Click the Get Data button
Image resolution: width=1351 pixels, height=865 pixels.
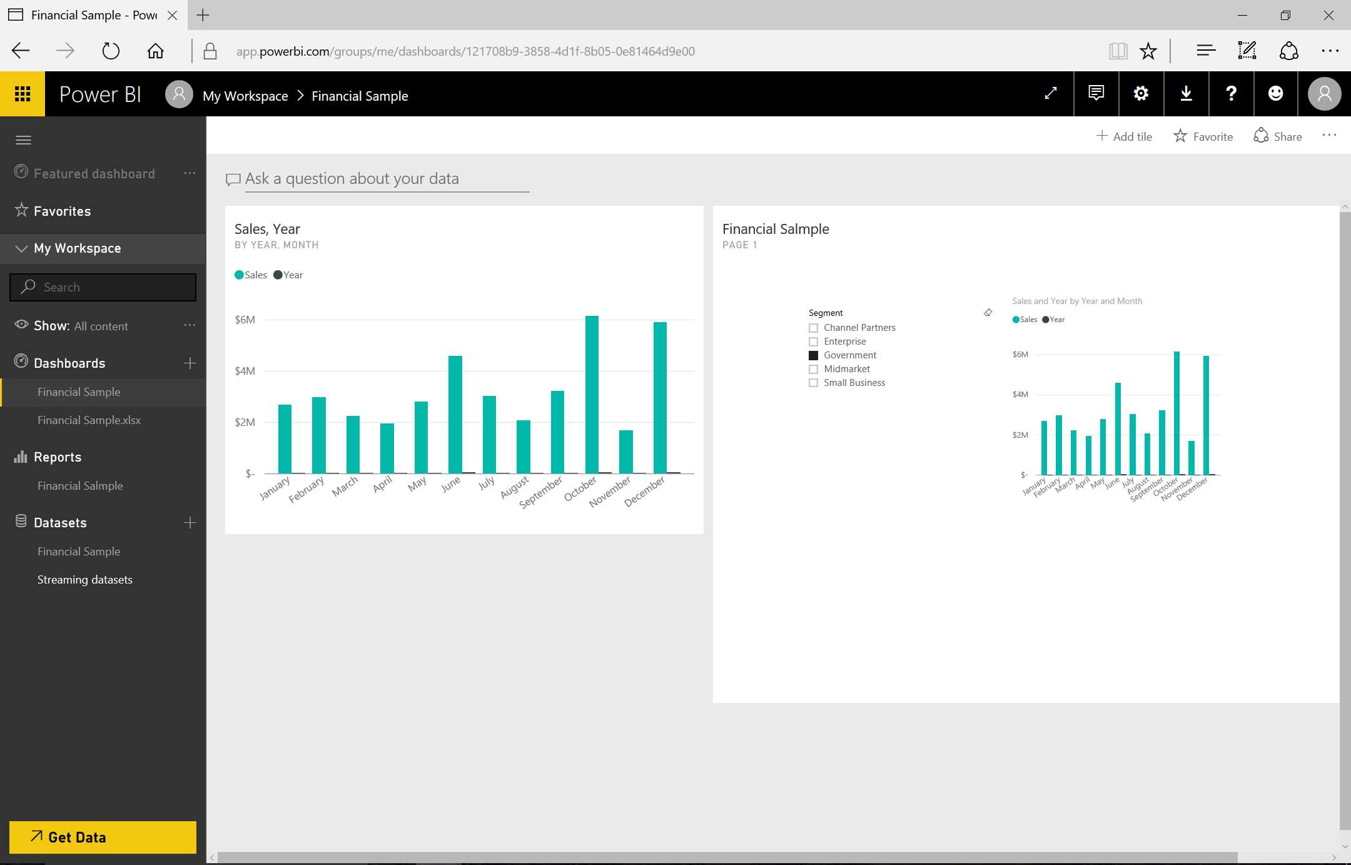coord(103,837)
